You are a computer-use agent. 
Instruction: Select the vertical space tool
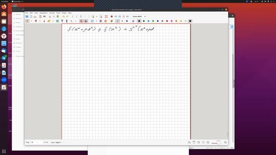click(x=100, y=21)
